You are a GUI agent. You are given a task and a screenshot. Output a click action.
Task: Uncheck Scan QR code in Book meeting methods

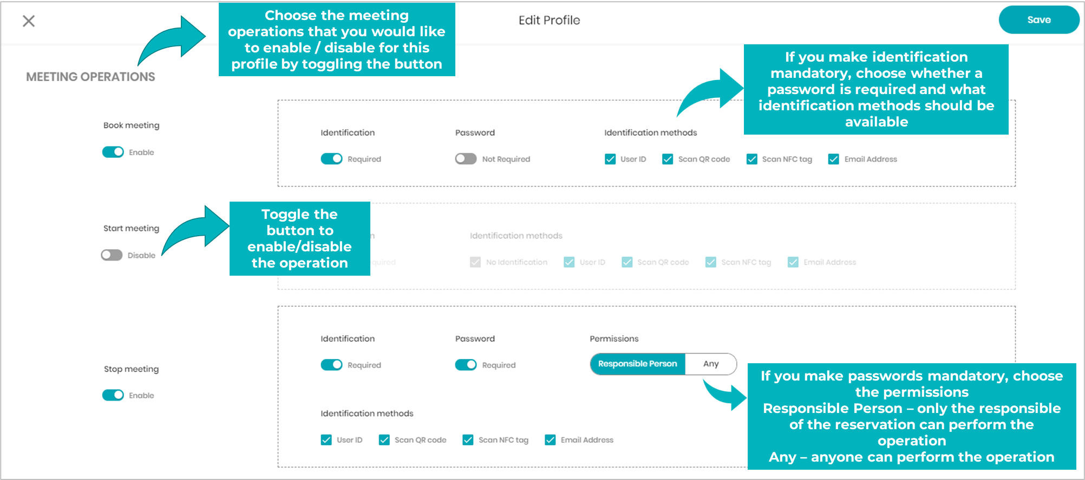coord(668,159)
